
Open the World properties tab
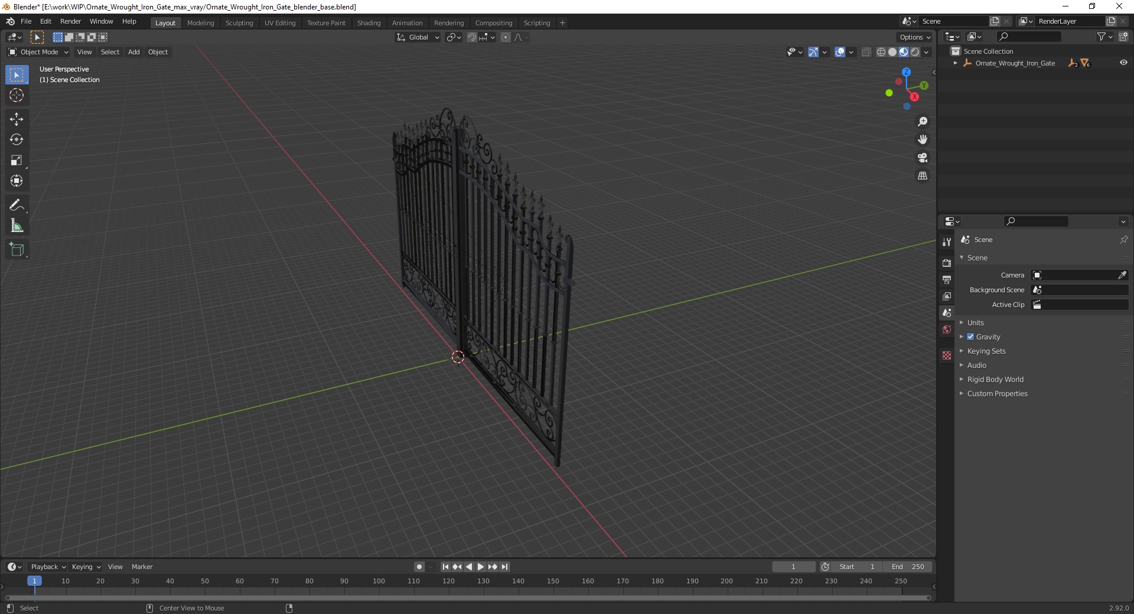(x=947, y=329)
